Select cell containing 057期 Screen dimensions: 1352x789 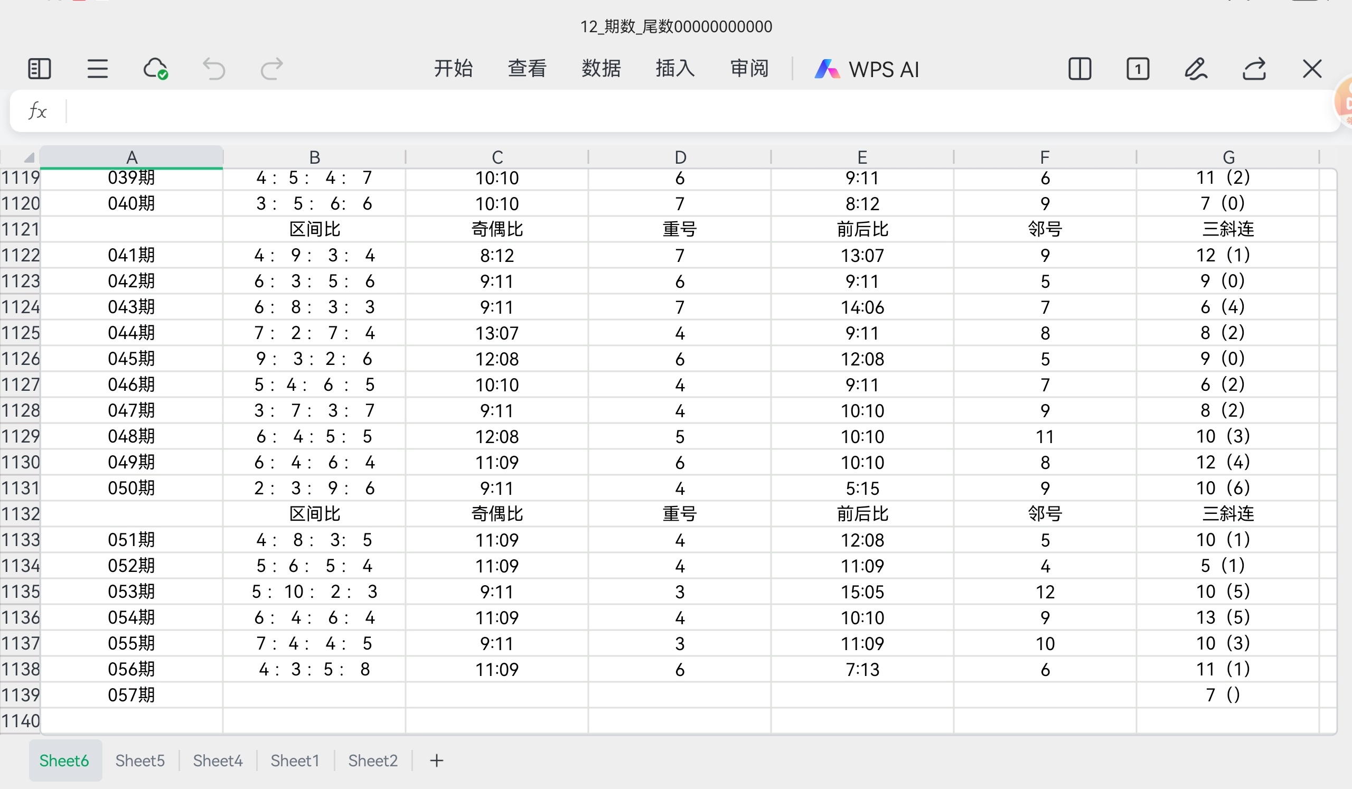pos(132,695)
